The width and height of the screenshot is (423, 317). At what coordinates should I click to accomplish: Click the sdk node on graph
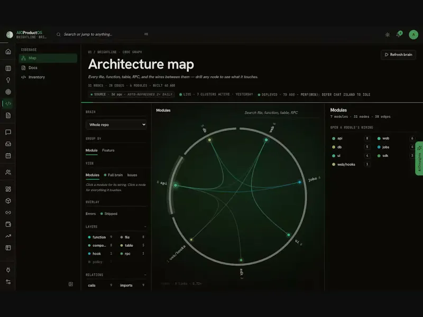pyautogui.click(x=241, y=260)
